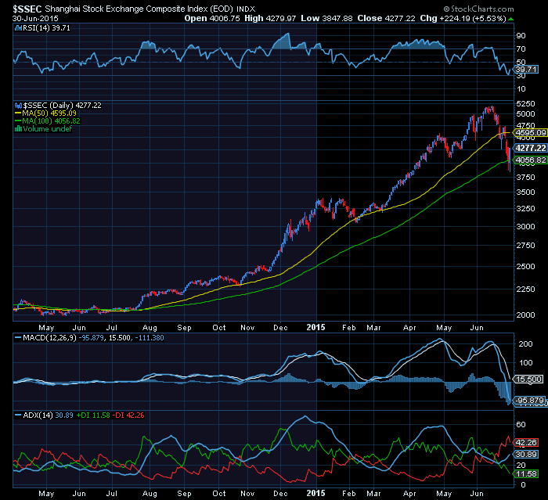Click Apr on the ADX panel date axis
Screen dimensions: 548x500
(409, 494)
